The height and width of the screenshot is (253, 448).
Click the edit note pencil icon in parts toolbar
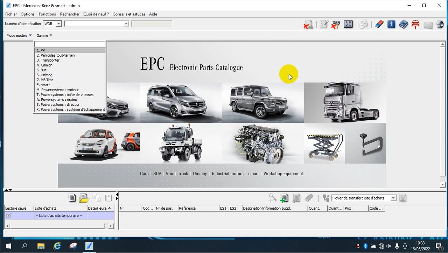296,198
